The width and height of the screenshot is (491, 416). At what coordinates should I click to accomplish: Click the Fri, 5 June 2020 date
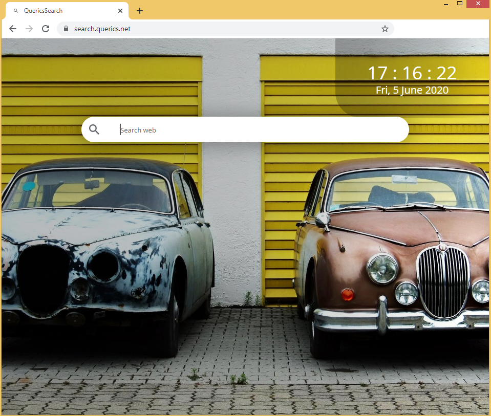[x=412, y=91]
